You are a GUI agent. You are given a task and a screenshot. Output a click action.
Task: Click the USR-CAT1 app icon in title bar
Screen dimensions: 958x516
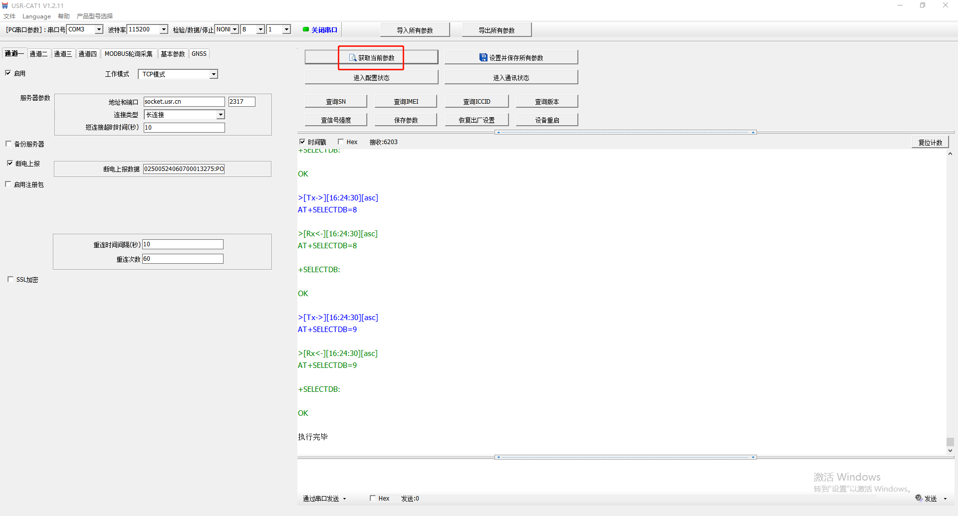point(5,5)
